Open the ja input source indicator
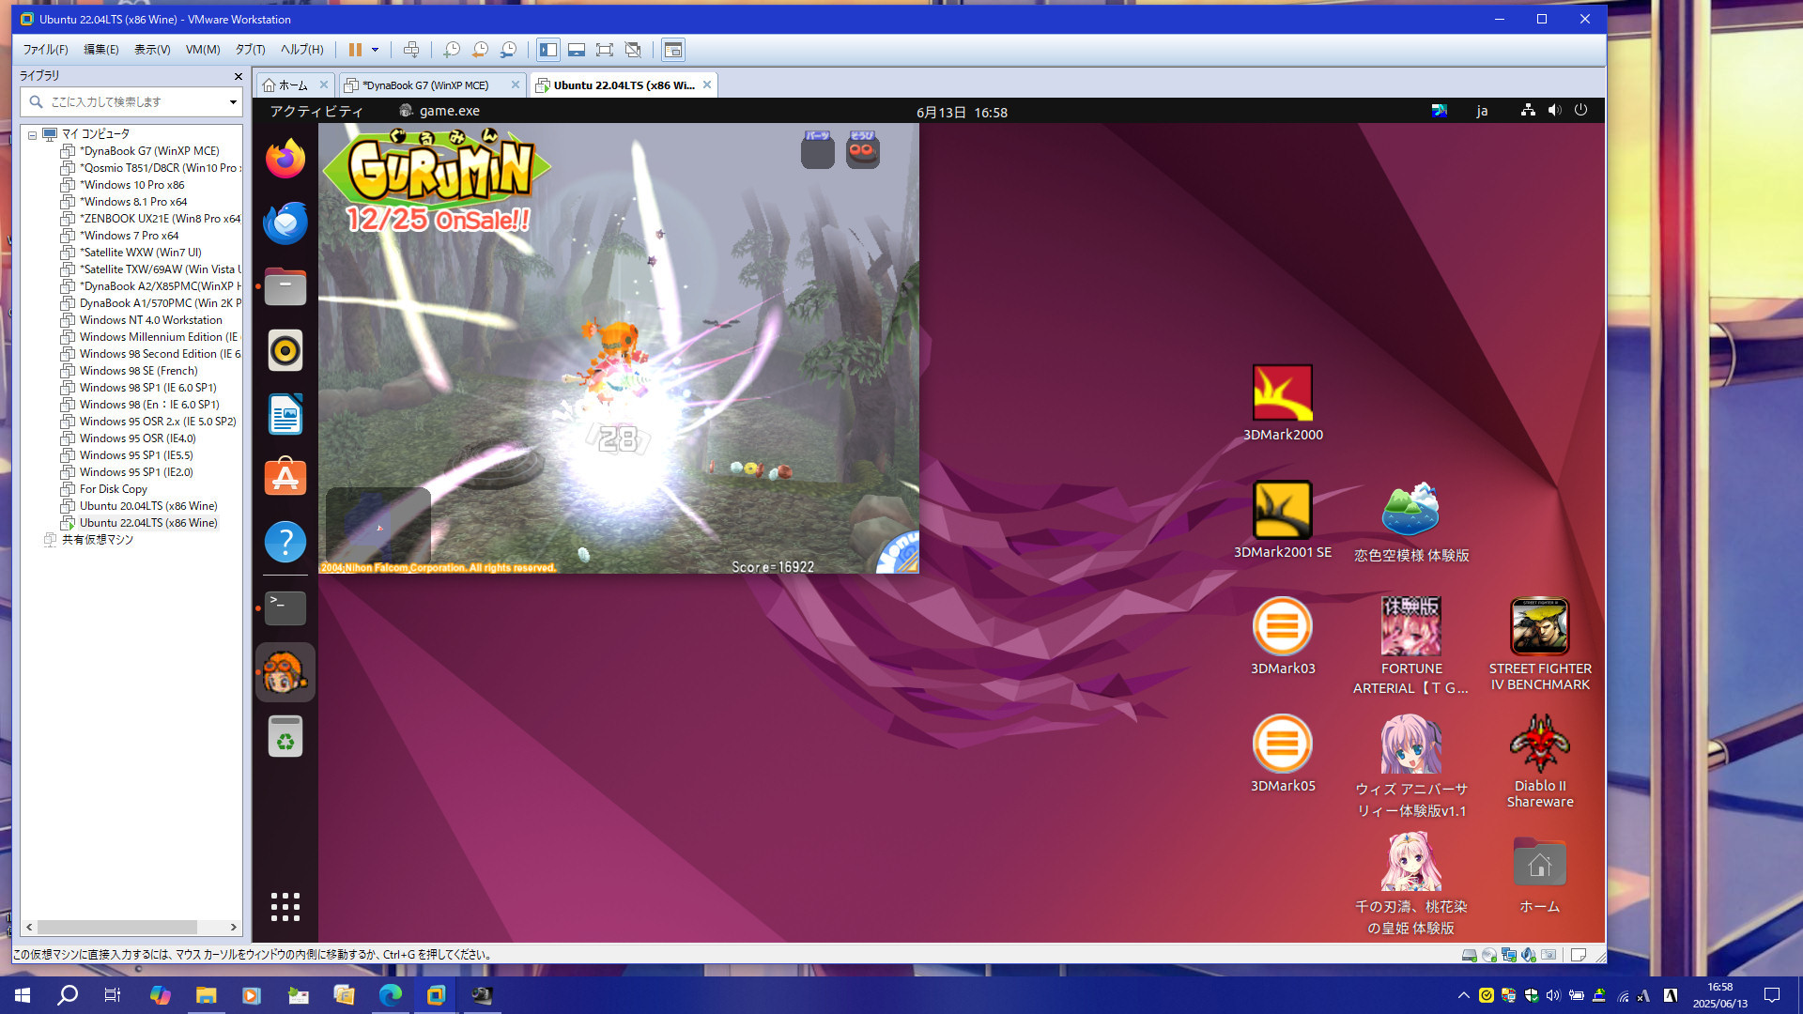 point(1482,111)
